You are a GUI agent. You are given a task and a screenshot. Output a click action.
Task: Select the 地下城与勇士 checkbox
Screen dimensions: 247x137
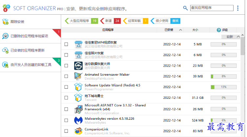click(66, 98)
